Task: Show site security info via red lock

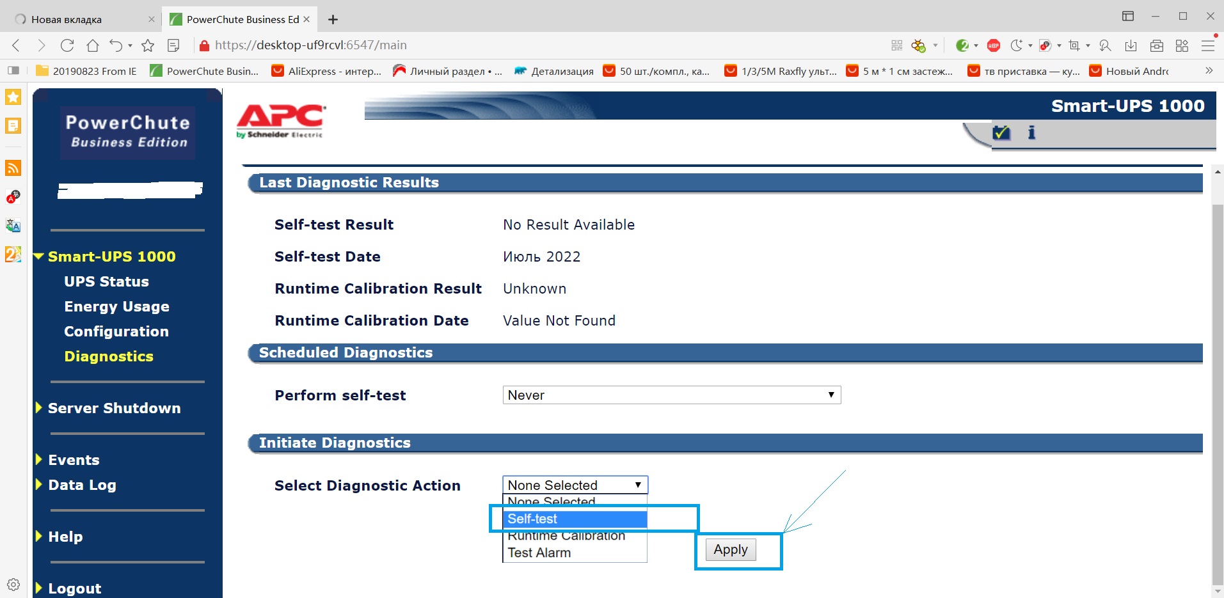Action: click(205, 45)
